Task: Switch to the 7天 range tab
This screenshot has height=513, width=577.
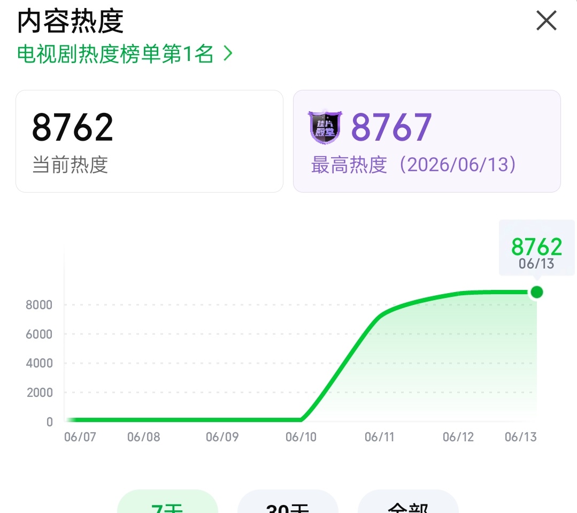Action: 167,501
